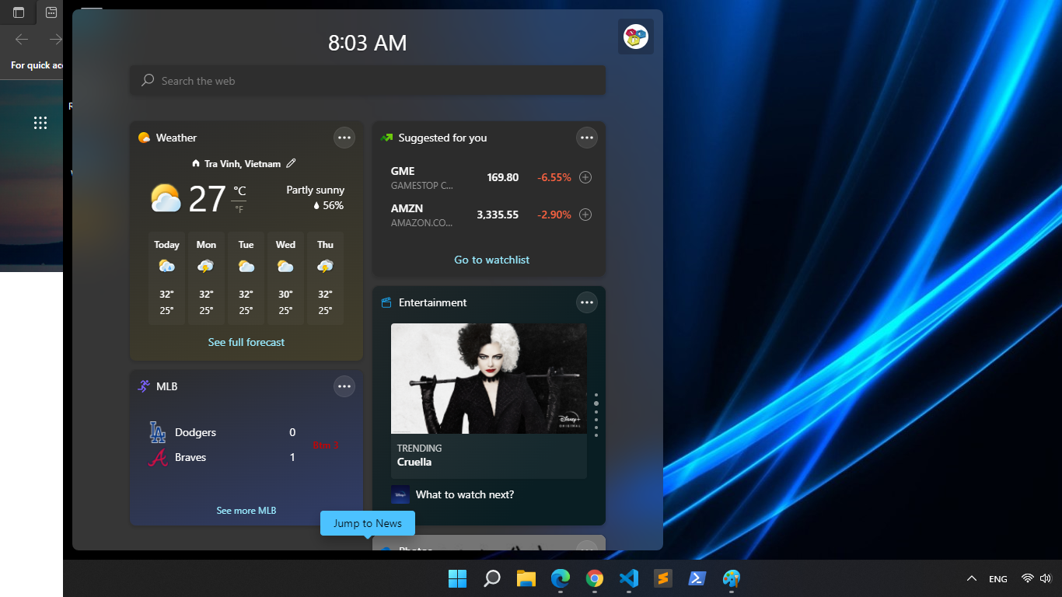Open the Cruella trending thumbnail
1062x597 pixels.
489,379
